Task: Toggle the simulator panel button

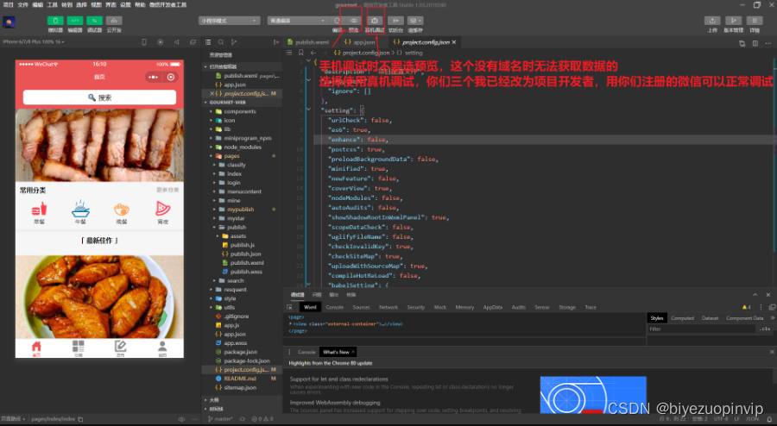Action: (55, 21)
